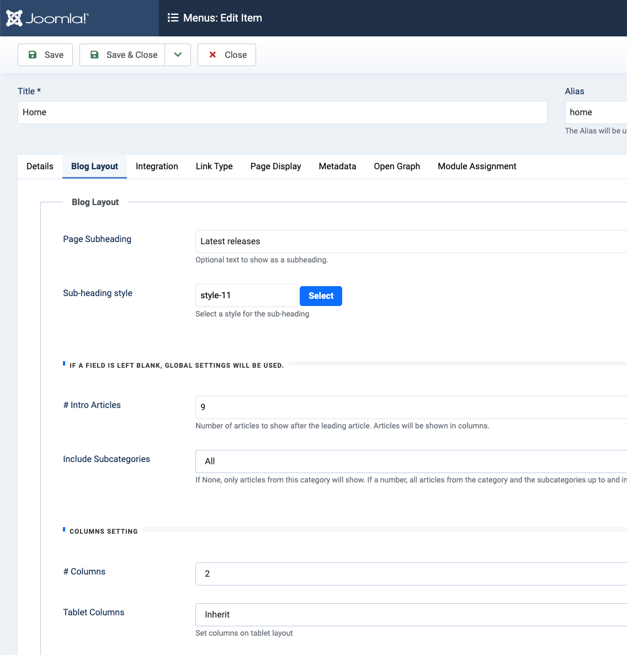The width and height of the screenshot is (627, 655).
Task: Switch to the Module Assignment tab
Action: click(477, 167)
